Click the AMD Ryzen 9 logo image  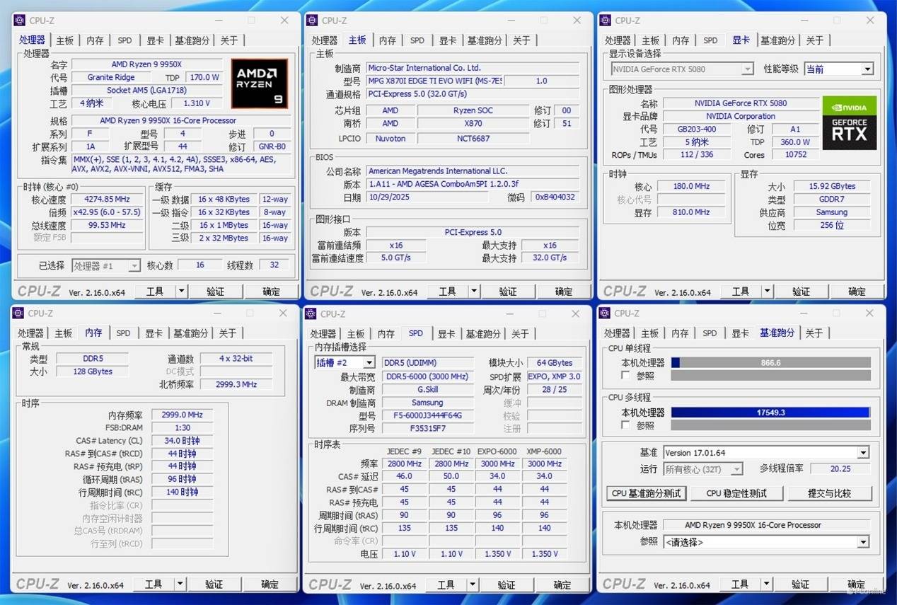(x=260, y=83)
